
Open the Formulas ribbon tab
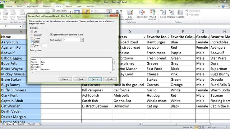pos(47,6)
